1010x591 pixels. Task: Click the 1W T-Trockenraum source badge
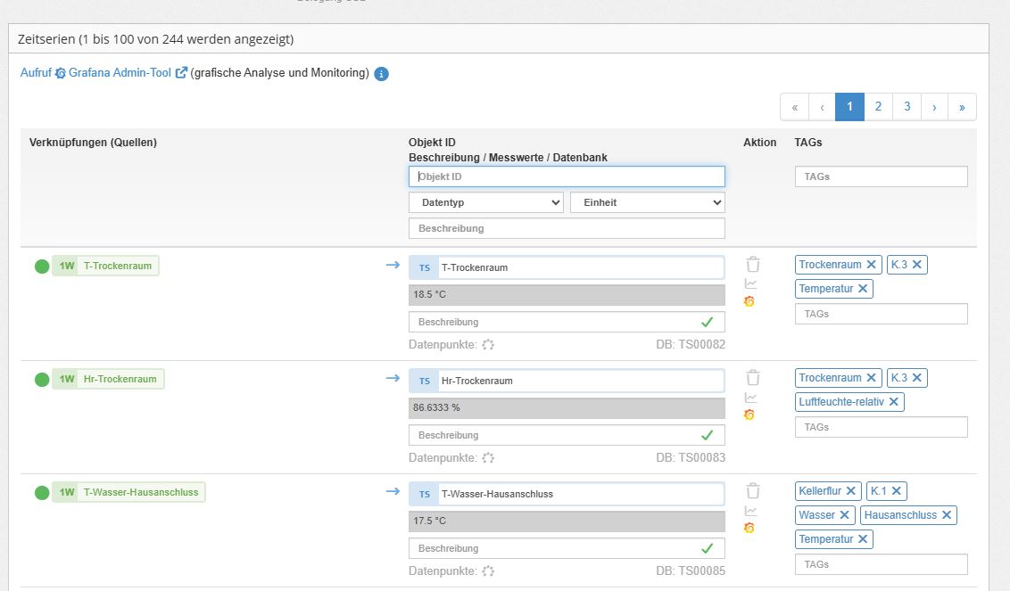tap(105, 266)
